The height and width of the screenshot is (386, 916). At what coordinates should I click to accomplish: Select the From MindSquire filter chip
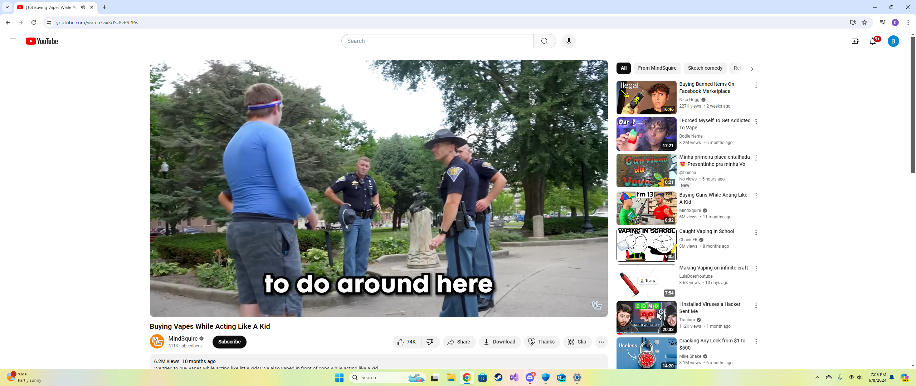657,68
